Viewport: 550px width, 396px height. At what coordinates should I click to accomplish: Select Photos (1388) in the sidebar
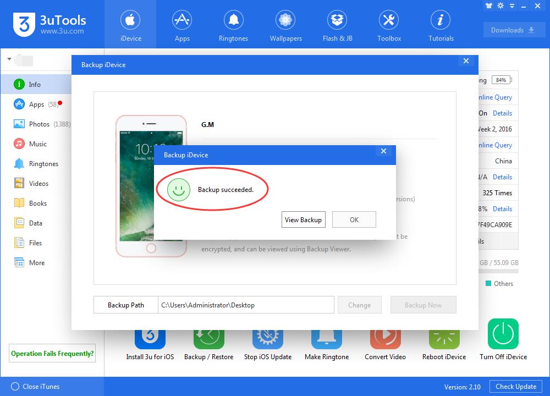pyautogui.click(x=36, y=124)
